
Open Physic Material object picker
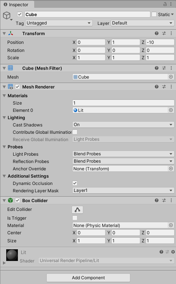pyautogui.click(x=171, y=225)
